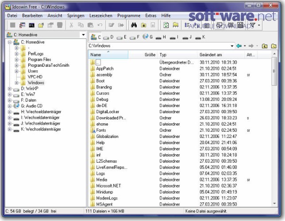
Task: Open the C:\Windows path history dropdown
Action: click(x=232, y=46)
